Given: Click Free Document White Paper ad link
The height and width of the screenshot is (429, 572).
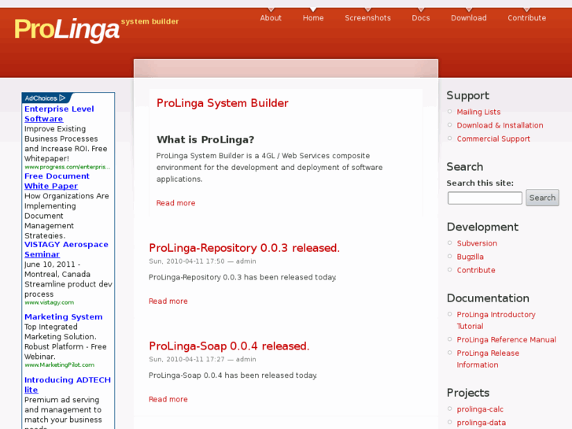Looking at the screenshot, I should click(57, 181).
